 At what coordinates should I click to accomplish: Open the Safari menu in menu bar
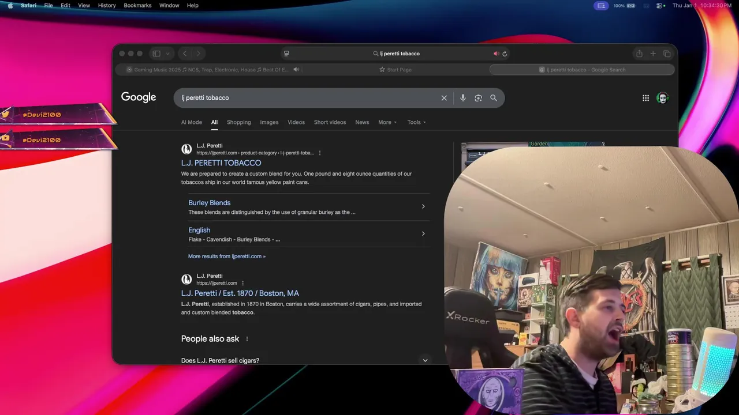tap(28, 5)
